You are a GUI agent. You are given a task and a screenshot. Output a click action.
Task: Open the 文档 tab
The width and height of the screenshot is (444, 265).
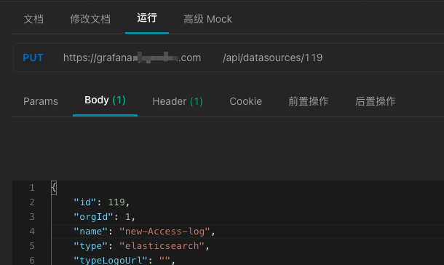[33, 19]
